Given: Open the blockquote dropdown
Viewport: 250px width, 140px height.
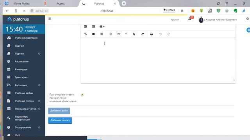Looking at the screenshot, I should [102, 26].
